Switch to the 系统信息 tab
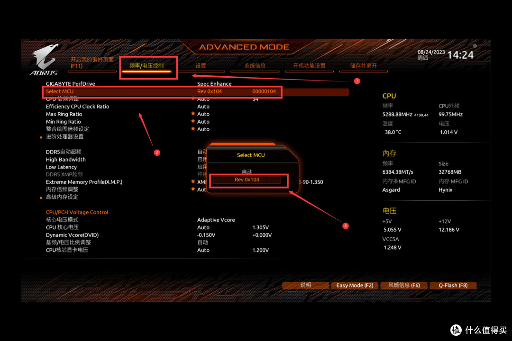The image size is (512, 341). click(x=255, y=65)
